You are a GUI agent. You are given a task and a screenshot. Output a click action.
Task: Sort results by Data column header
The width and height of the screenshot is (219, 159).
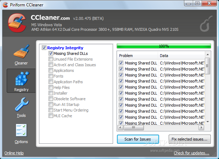[x=181, y=56]
